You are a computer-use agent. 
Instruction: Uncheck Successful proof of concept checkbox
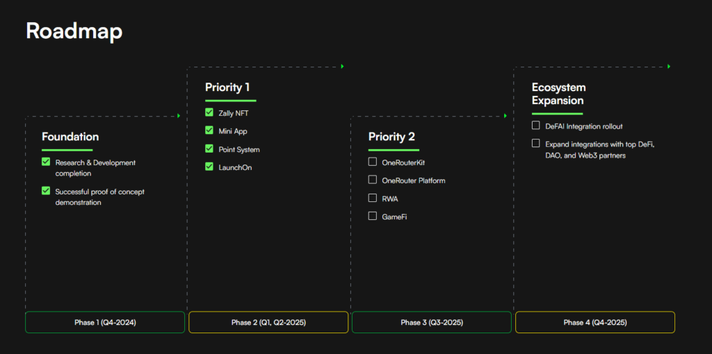coord(46,191)
